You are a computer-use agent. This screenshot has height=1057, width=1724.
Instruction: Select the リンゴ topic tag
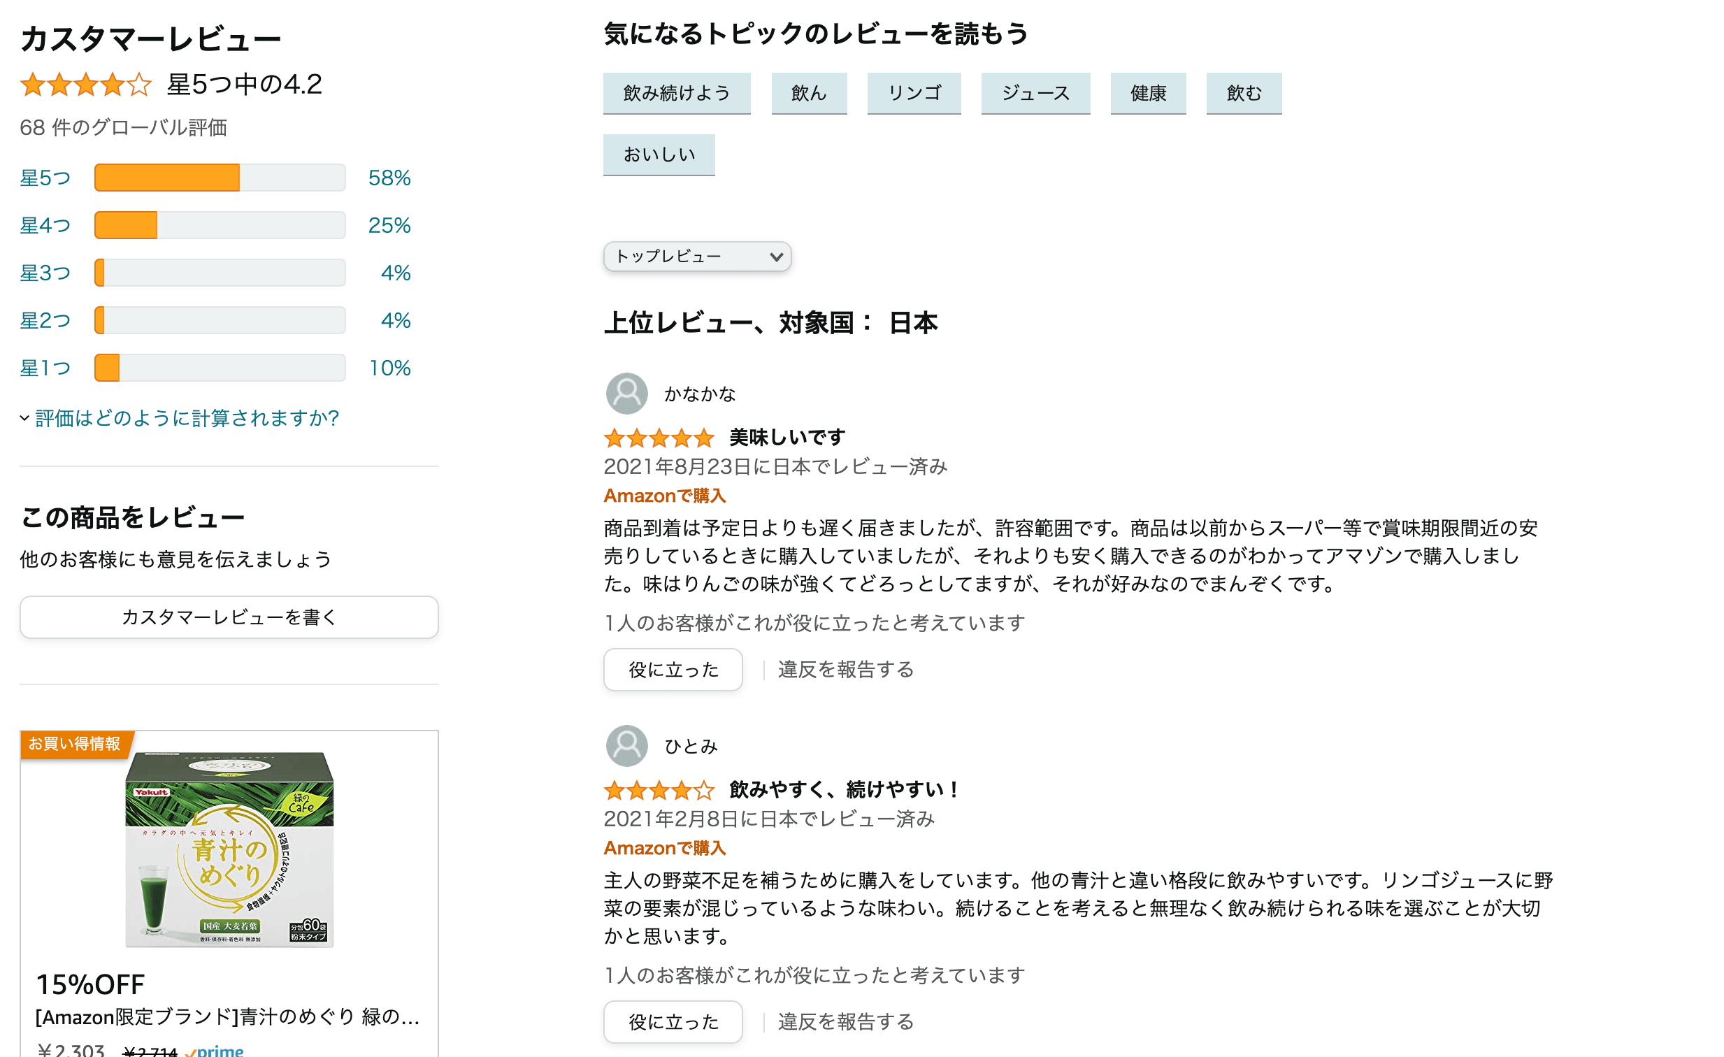click(914, 93)
